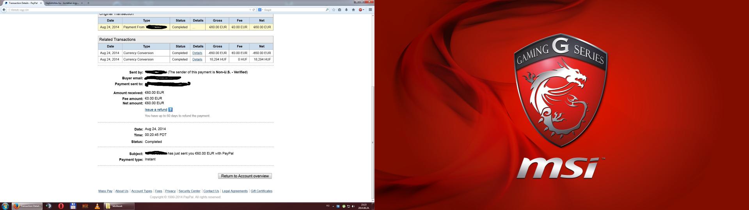Focus the address bar field

129,10
